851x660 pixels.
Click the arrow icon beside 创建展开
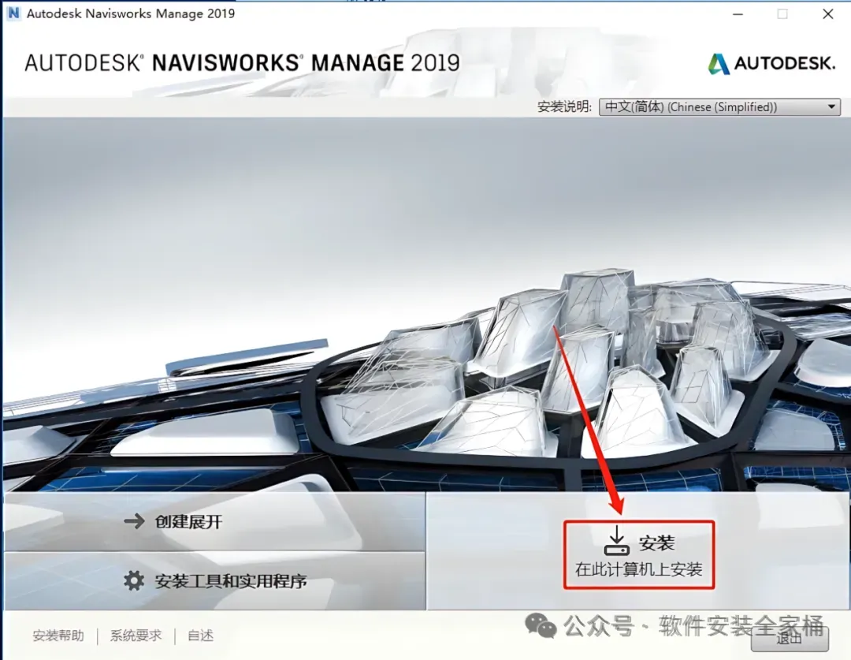pyautogui.click(x=134, y=521)
